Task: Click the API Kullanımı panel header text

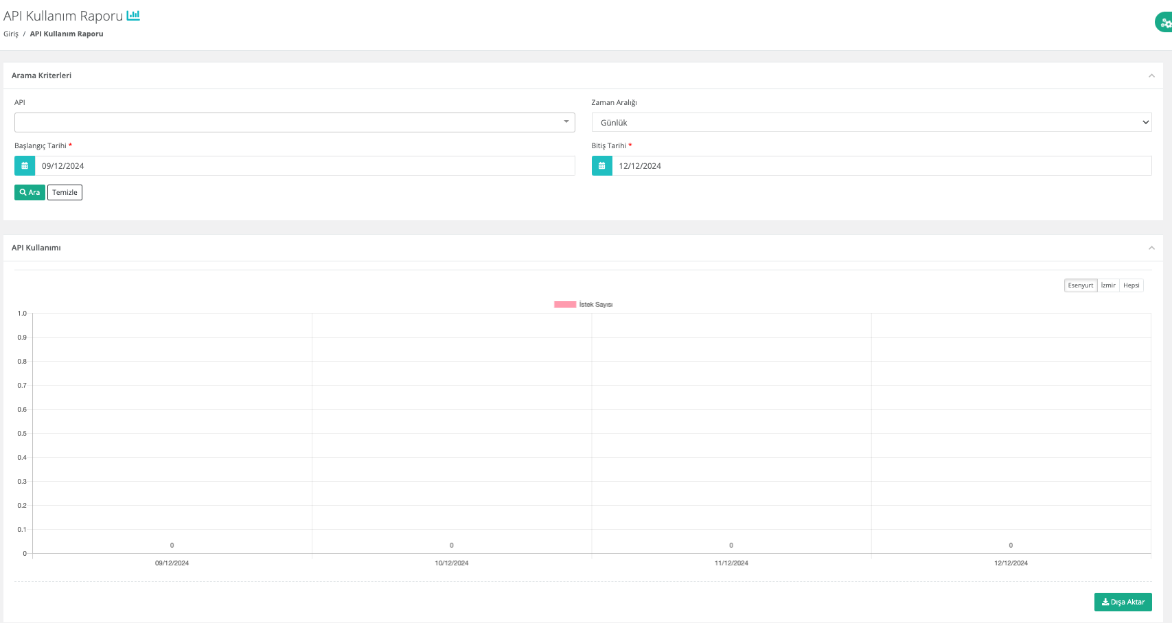Action: [x=36, y=248]
